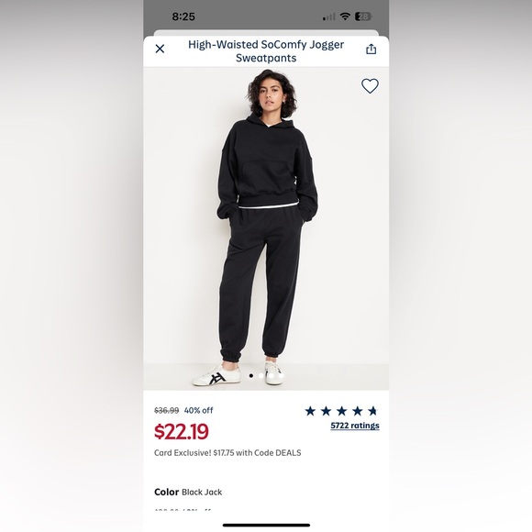Select the first black carousel dot
The height and width of the screenshot is (532, 532).
click(x=251, y=375)
